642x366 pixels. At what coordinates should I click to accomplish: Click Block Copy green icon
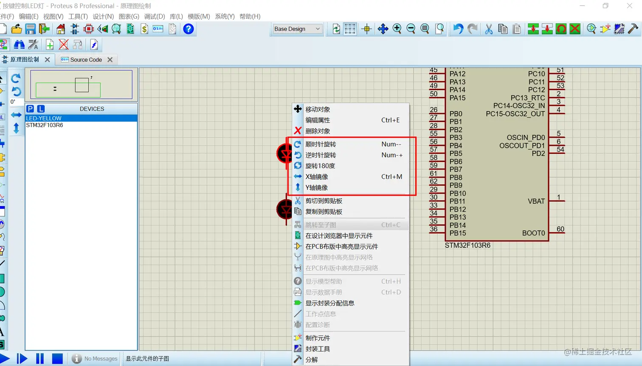click(533, 29)
